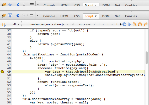Viewport: 149px width, 105px height.
Task: Click the Break On Next pause icon
Action: point(4,25)
